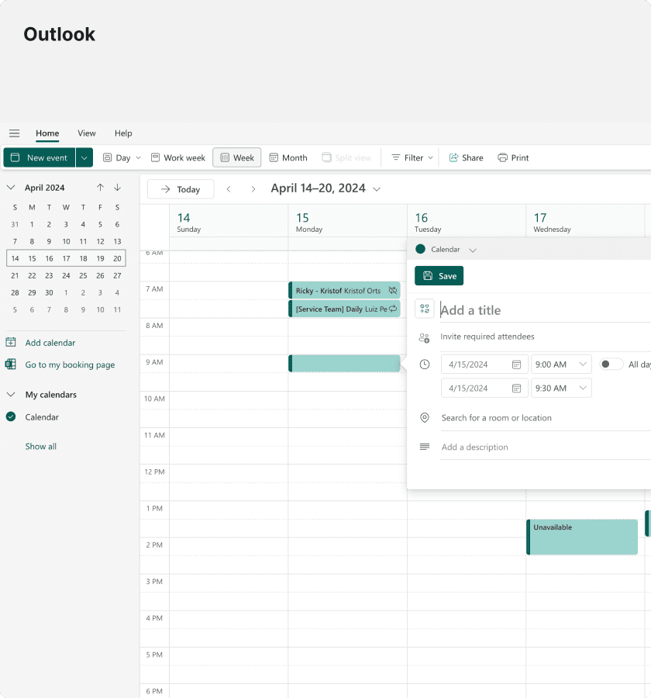Go to next week arrow
The width and height of the screenshot is (651, 698).
(253, 189)
